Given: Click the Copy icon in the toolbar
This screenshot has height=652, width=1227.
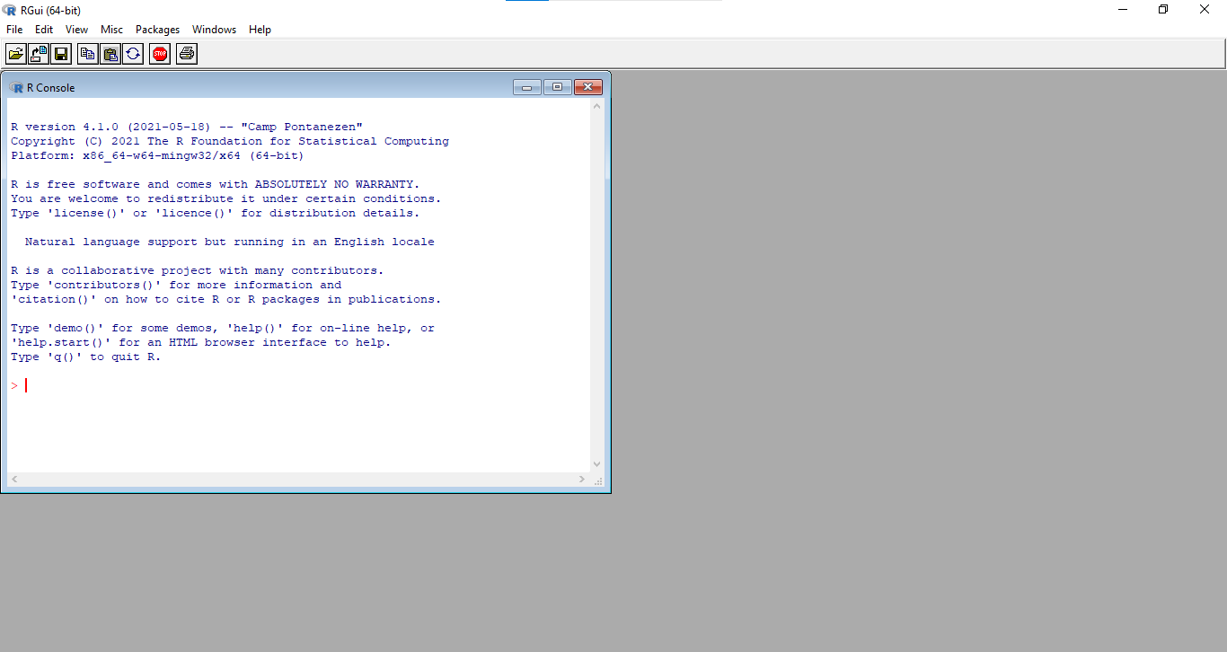Looking at the screenshot, I should point(87,54).
